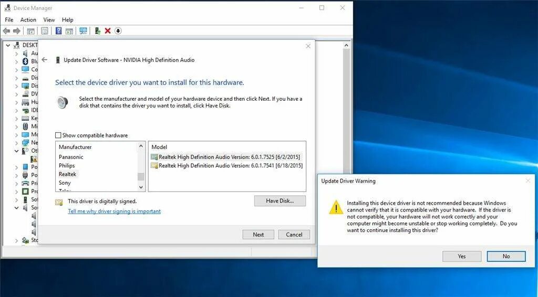Select the unknown device with warning icon
Viewport: 538px width, 297px height.
click(x=34, y=159)
